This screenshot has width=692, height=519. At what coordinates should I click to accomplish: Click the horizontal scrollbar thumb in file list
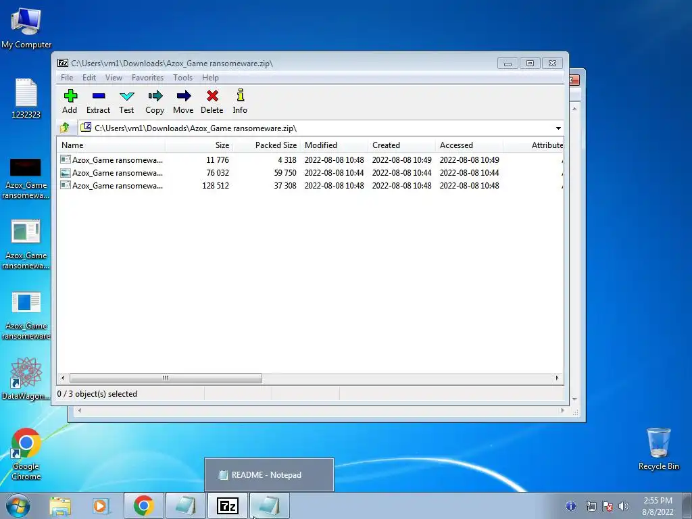pyautogui.click(x=166, y=378)
